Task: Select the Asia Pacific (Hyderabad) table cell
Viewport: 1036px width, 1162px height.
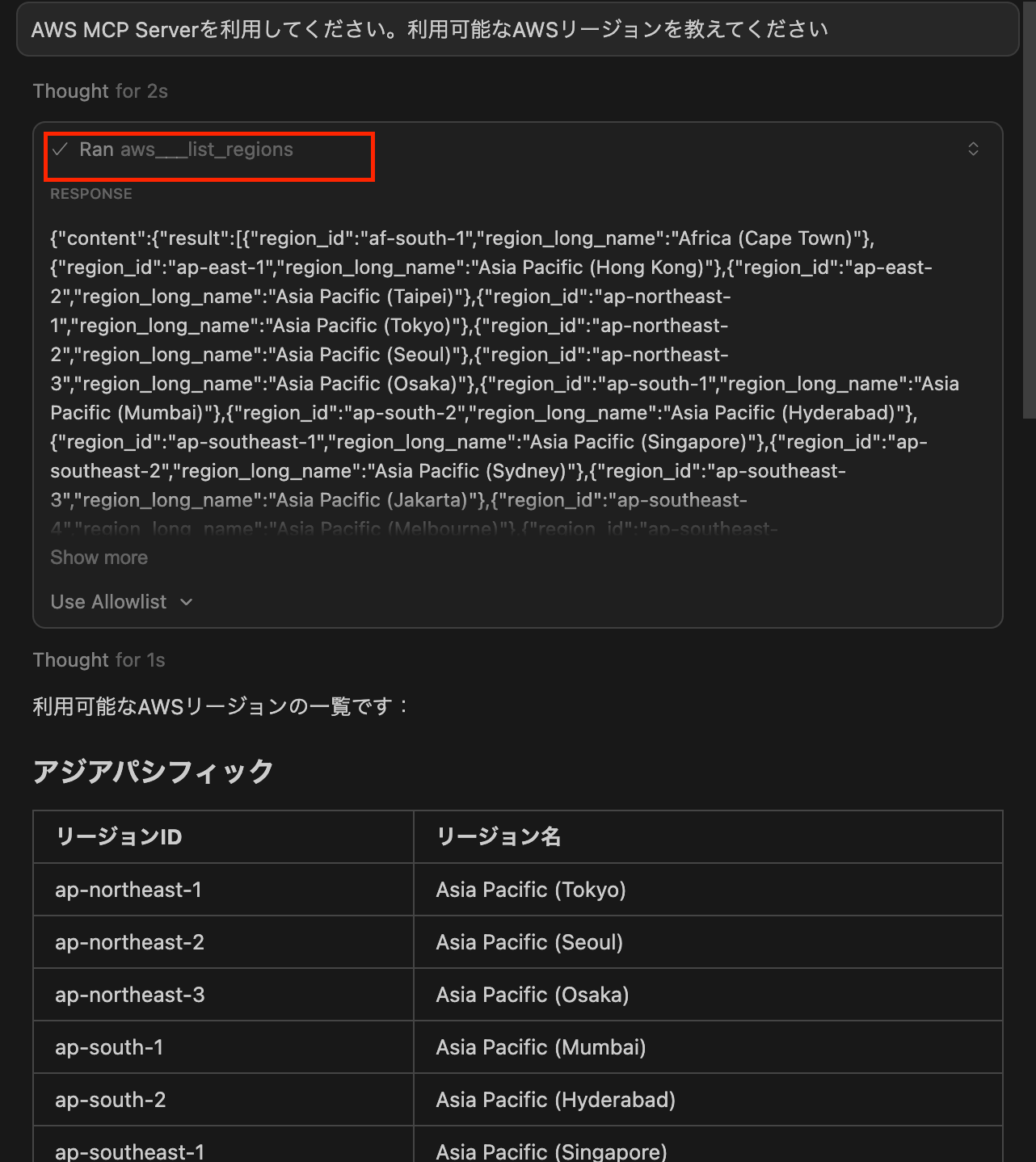Action: tap(555, 1100)
